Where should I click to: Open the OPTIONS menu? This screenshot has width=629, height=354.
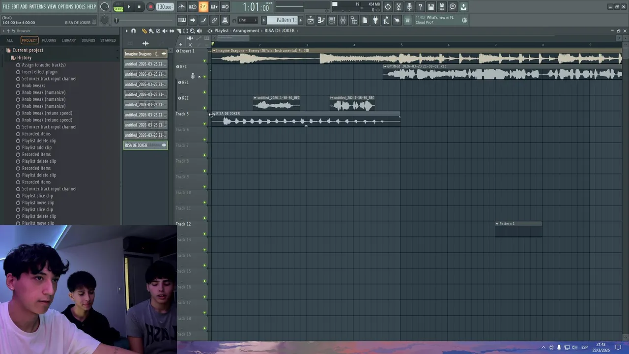pyautogui.click(x=65, y=6)
